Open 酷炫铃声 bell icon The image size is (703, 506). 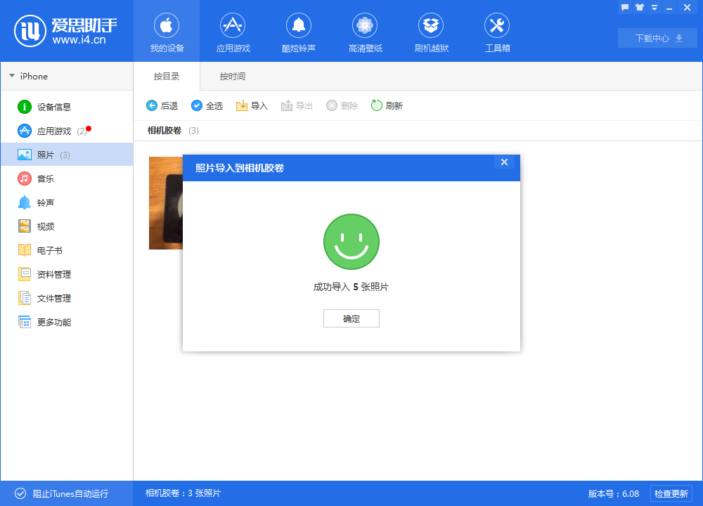pos(299,27)
